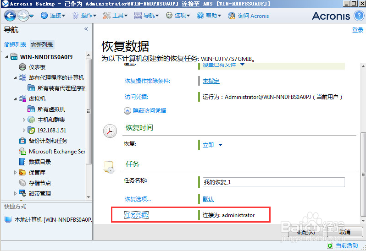366x251 pixels.
Task: Click the 192.168.1.51 host icon
Action: tap(31, 130)
